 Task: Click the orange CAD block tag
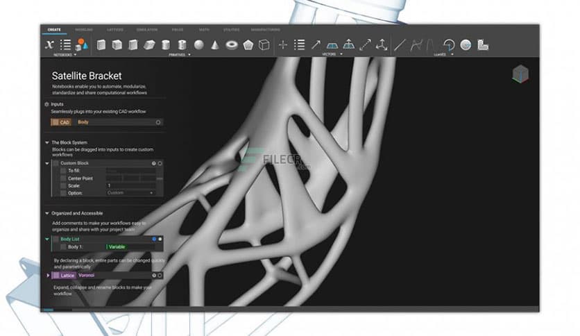[x=61, y=122]
